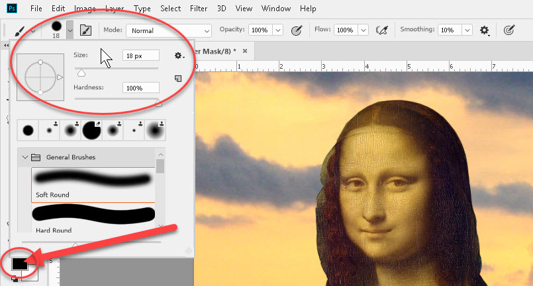
Task: Click the brush angle and roundness widget
Action: (x=40, y=77)
